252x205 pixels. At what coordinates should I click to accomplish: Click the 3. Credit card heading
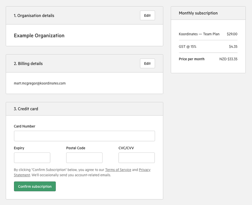point(26,109)
